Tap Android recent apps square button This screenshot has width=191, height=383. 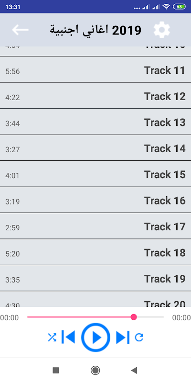[x=56, y=370]
